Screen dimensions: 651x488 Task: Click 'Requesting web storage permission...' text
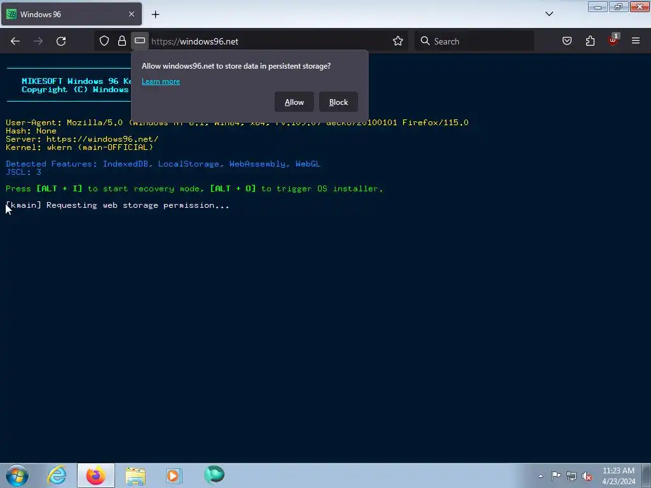(138, 205)
